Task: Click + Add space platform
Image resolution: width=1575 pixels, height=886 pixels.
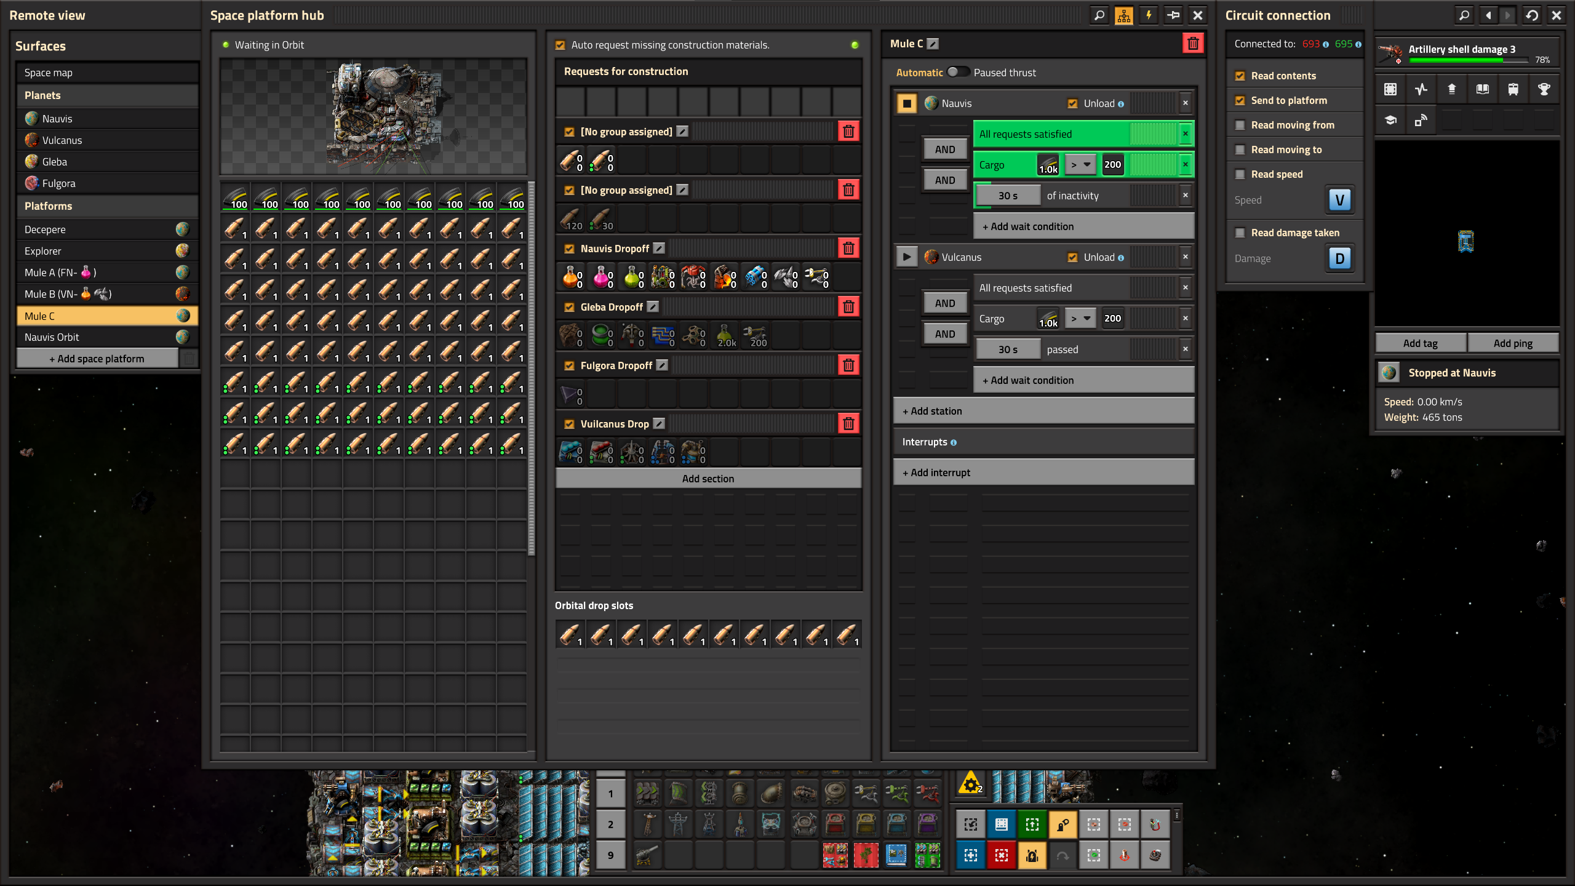Action: (x=97, y=359)
